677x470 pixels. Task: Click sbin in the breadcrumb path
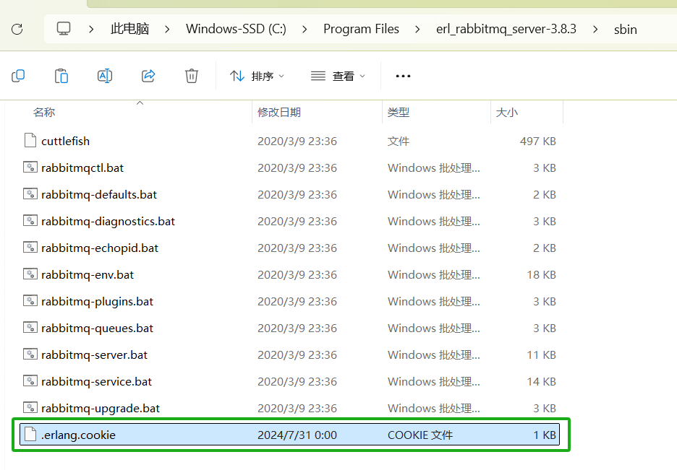click(625, 30)
